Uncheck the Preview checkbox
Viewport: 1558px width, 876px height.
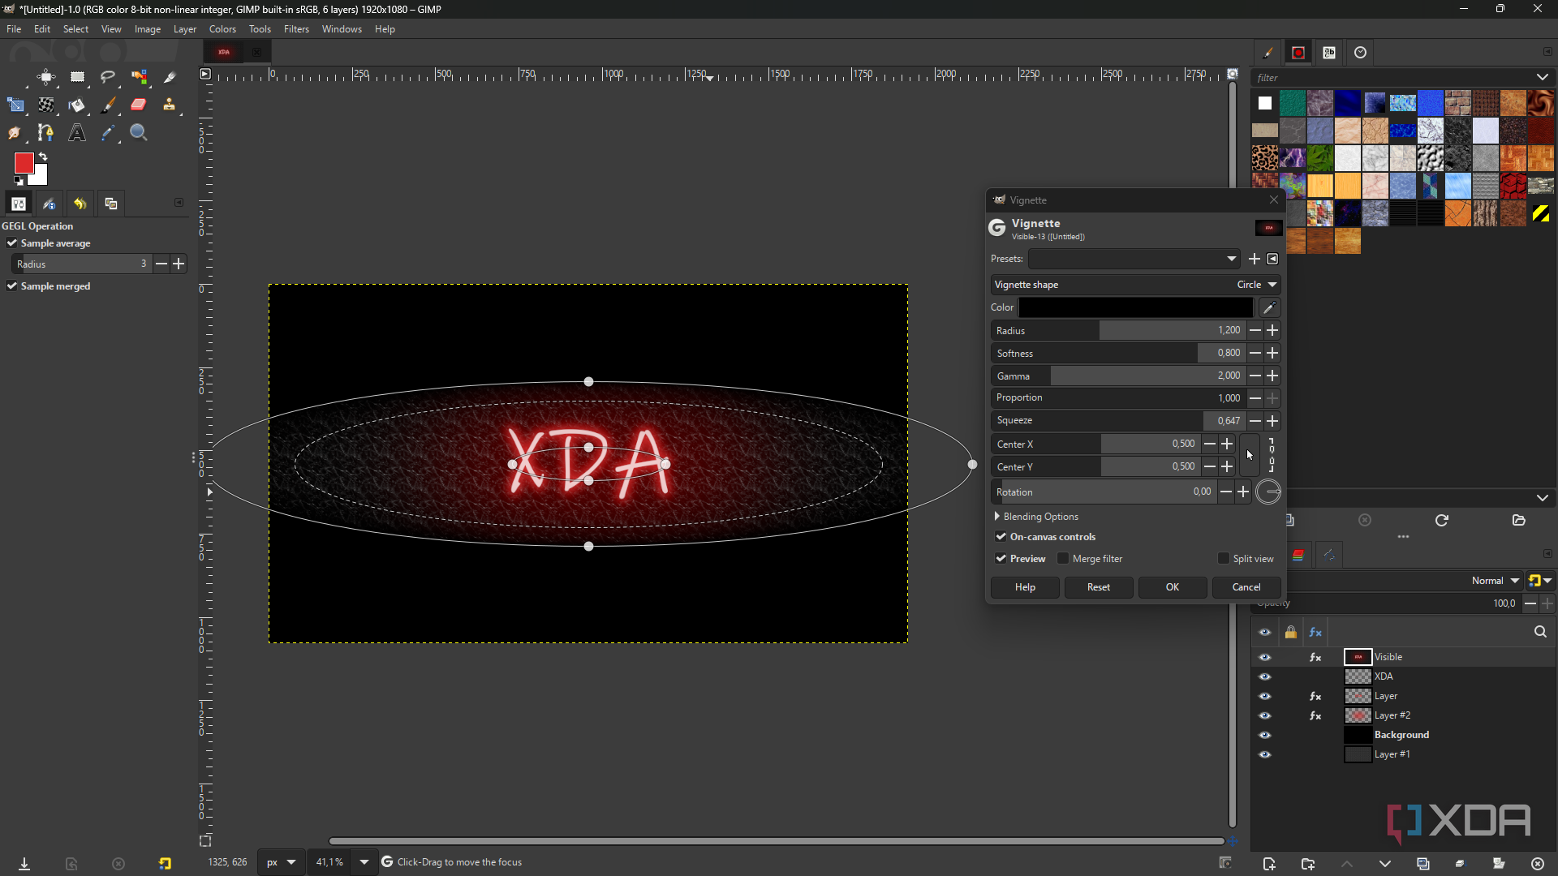tap(1001, 559)
